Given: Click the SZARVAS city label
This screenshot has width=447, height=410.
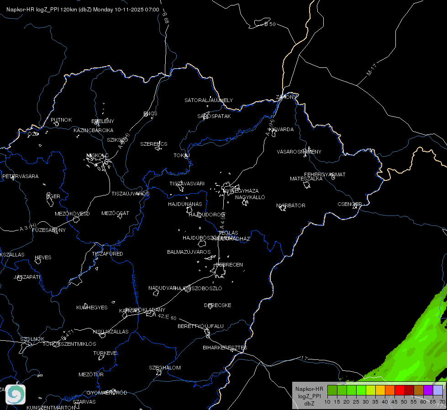Looking at the screenshot, I should (84, 402).
